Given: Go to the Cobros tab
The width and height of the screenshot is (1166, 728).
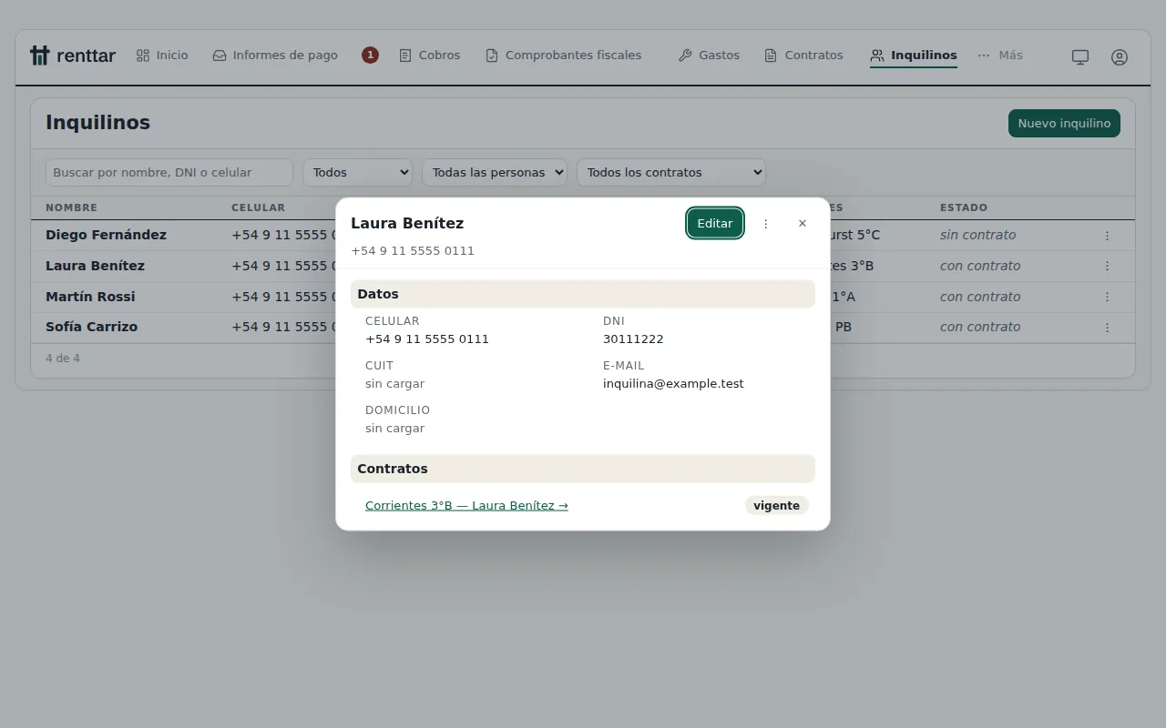Looking at the screenshot, I should (430, 56).
